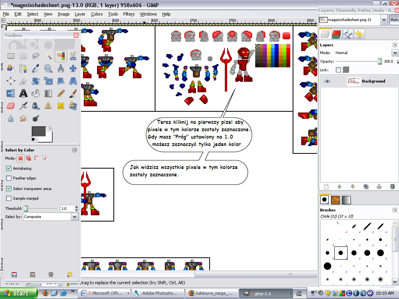Open the Colors menu
399x299 pixels.
coord(97,14)
